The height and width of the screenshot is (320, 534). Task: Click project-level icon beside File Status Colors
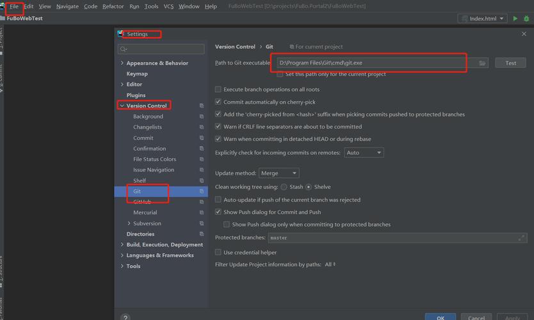coord(202,159)
